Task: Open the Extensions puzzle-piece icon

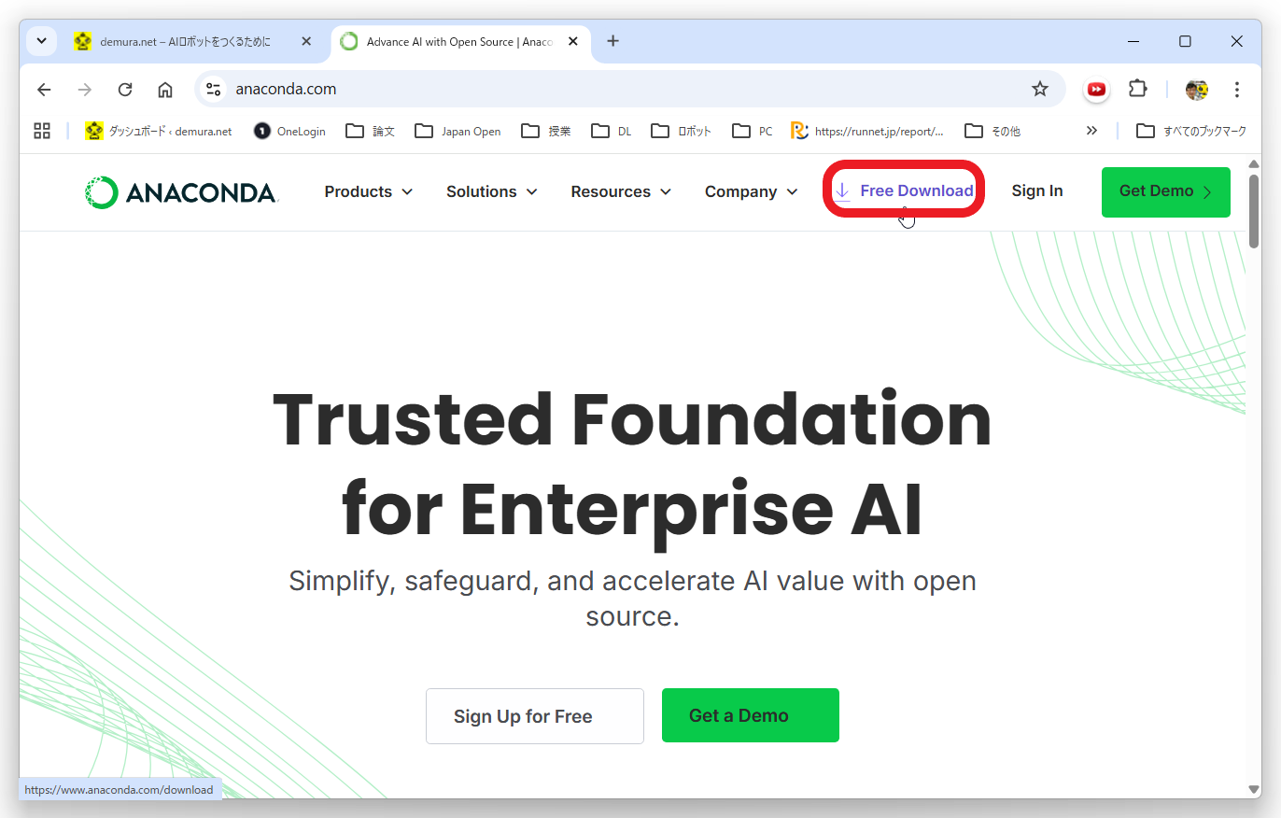Action: click(x=1137, y=90)
